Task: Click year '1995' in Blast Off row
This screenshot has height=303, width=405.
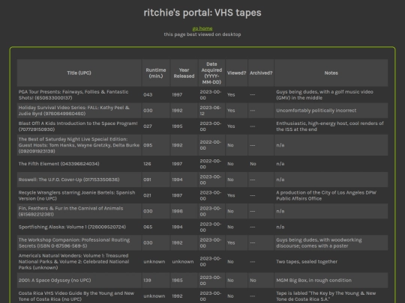Action: click(x=177, y=126)
